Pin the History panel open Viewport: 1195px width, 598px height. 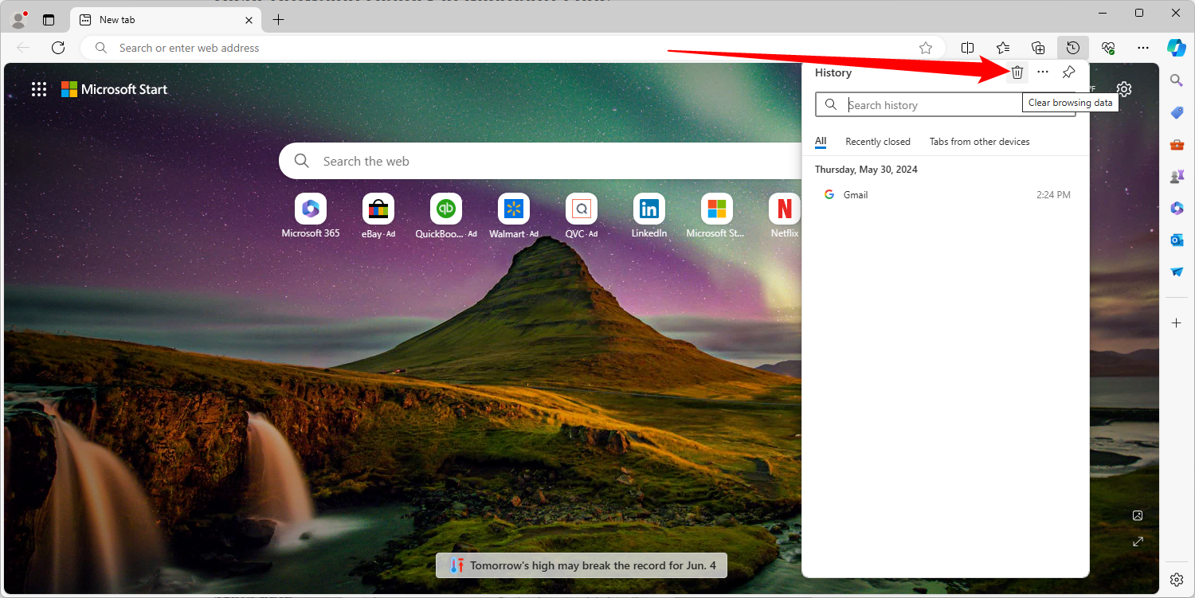pos(1068,72)
